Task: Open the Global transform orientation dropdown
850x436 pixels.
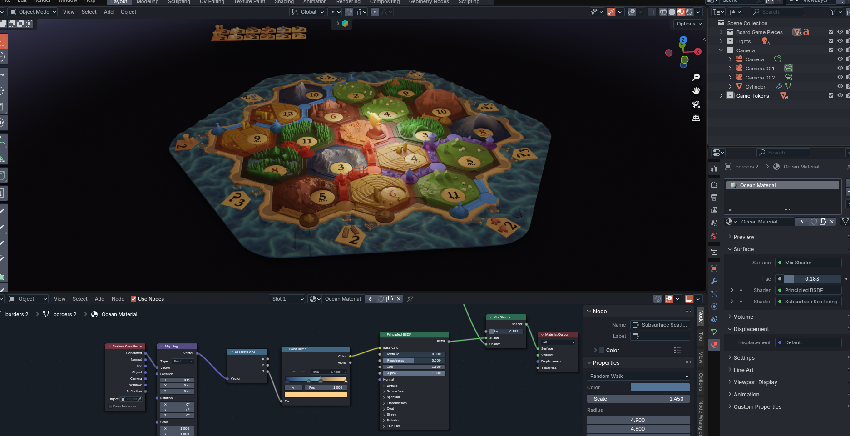Action: pos(307,12)
